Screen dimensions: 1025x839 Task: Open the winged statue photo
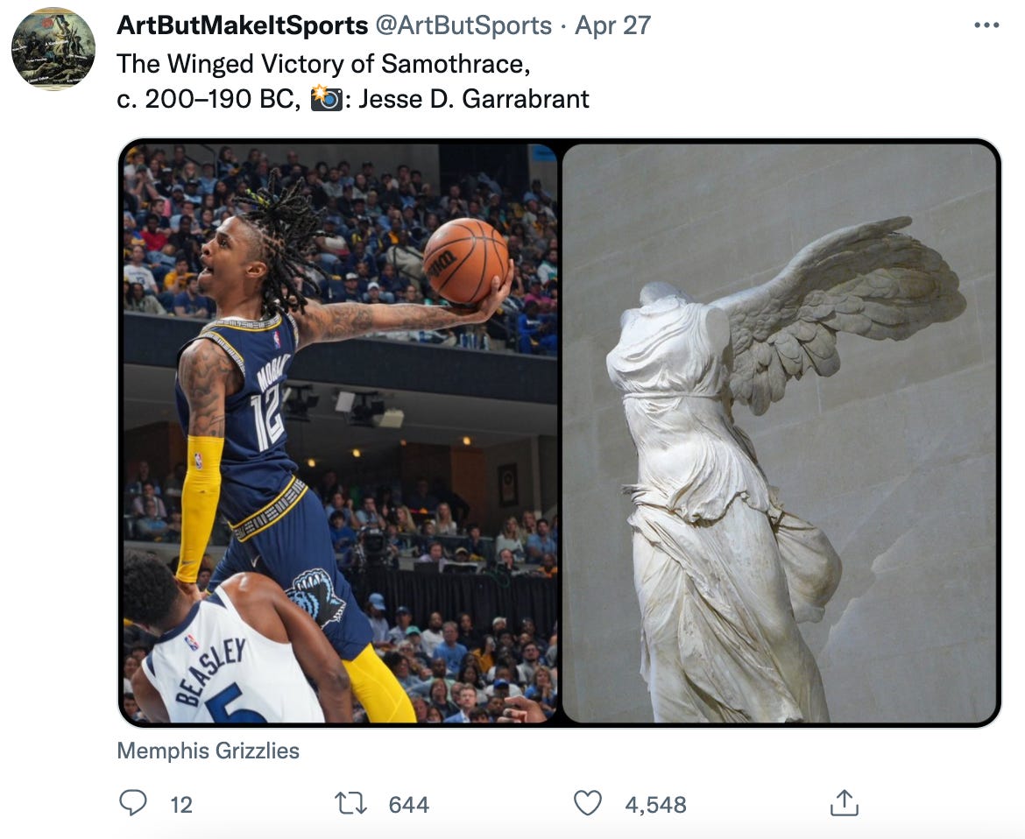779,434
